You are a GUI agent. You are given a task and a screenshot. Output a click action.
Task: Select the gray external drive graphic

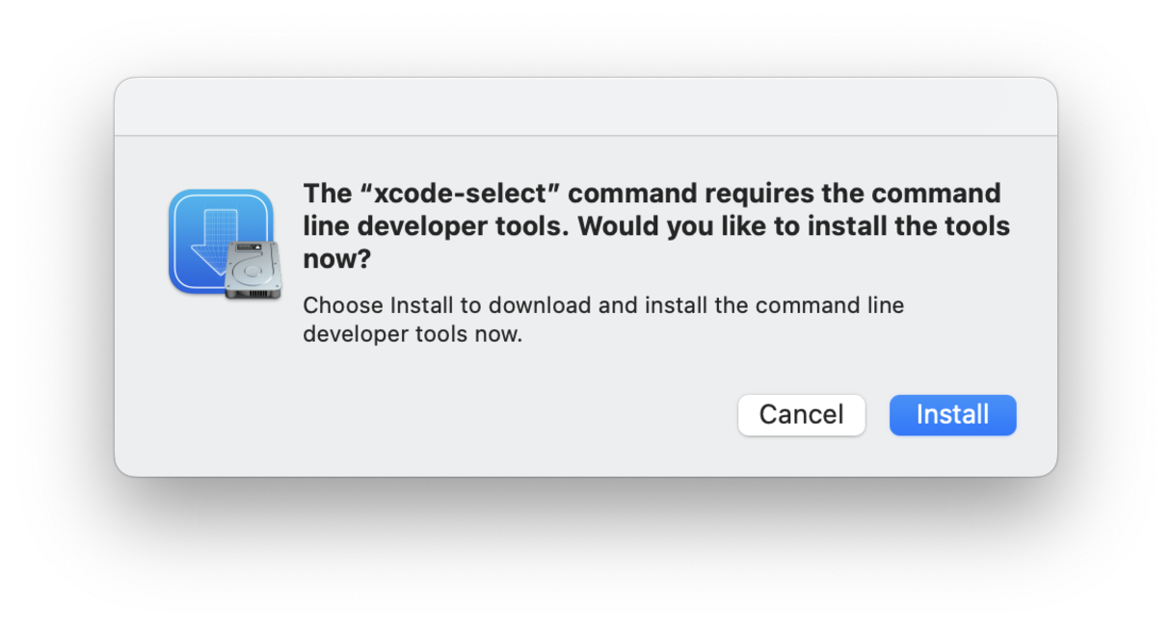[x=253, y=270]
